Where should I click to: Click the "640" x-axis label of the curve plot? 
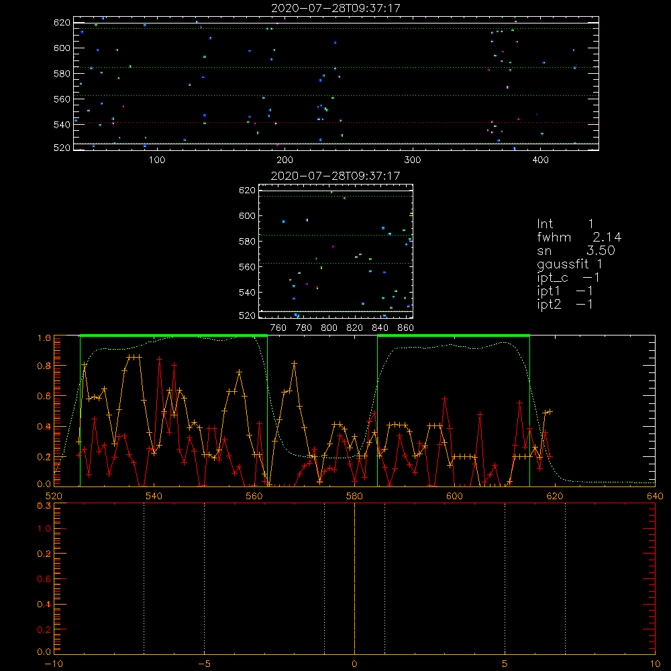point(655,496)
